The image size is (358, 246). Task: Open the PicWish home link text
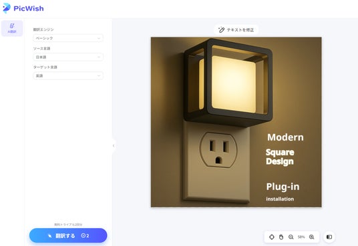29,9
